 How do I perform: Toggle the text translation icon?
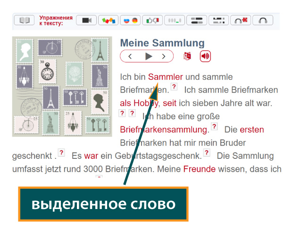click(187, 56)
